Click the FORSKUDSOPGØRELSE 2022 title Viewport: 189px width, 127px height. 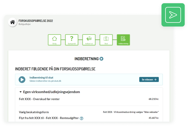[x=36, y=21]
